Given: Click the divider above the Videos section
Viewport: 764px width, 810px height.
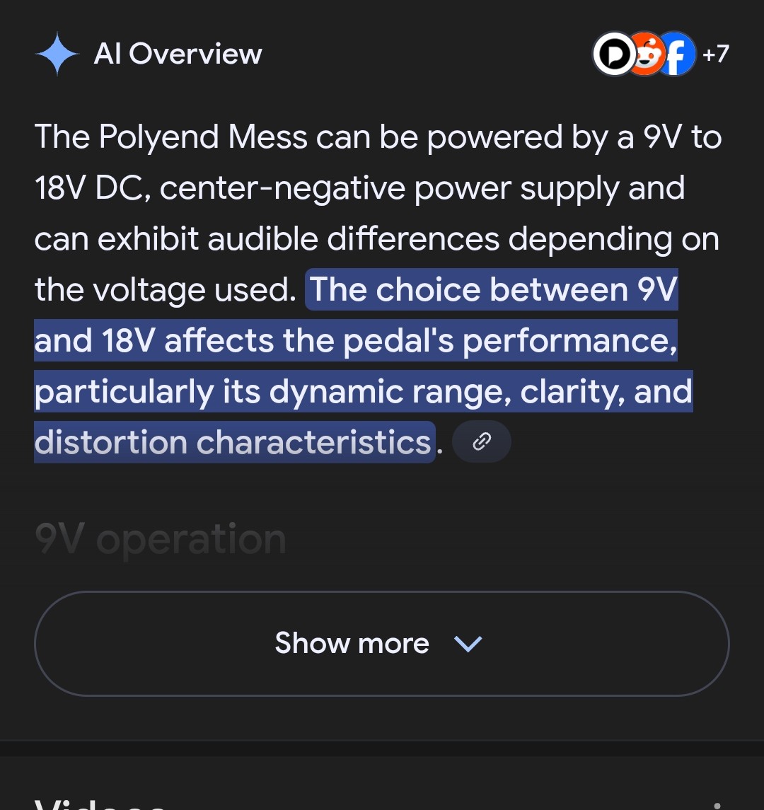Looking at the screenshot, I should click(x=382, y=747).
